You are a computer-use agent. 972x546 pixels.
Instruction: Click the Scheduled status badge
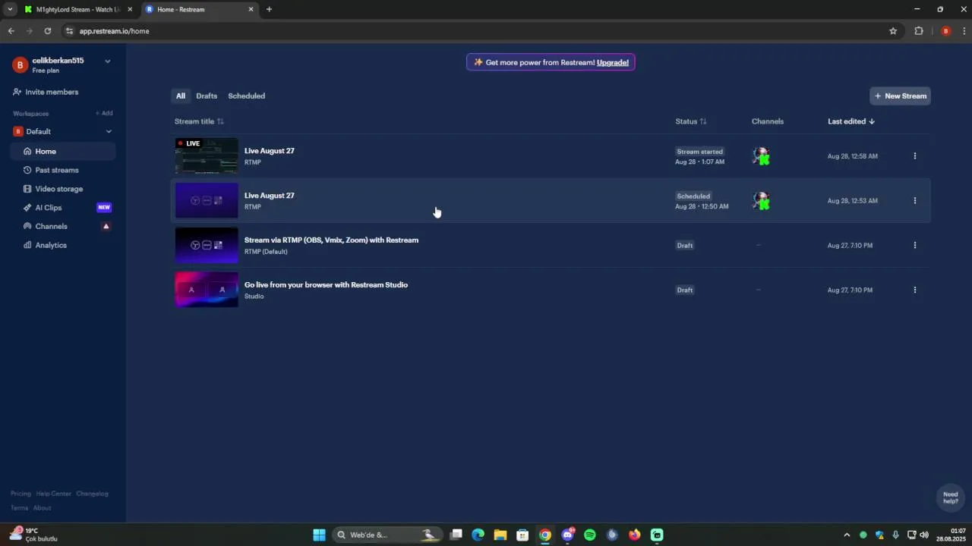(693, 196)
